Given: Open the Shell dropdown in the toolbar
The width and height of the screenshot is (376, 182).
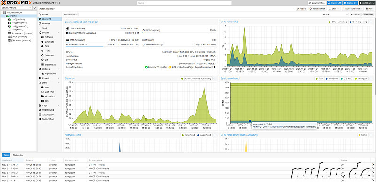Looking at the screenshot, I should [x=334, y=9].
